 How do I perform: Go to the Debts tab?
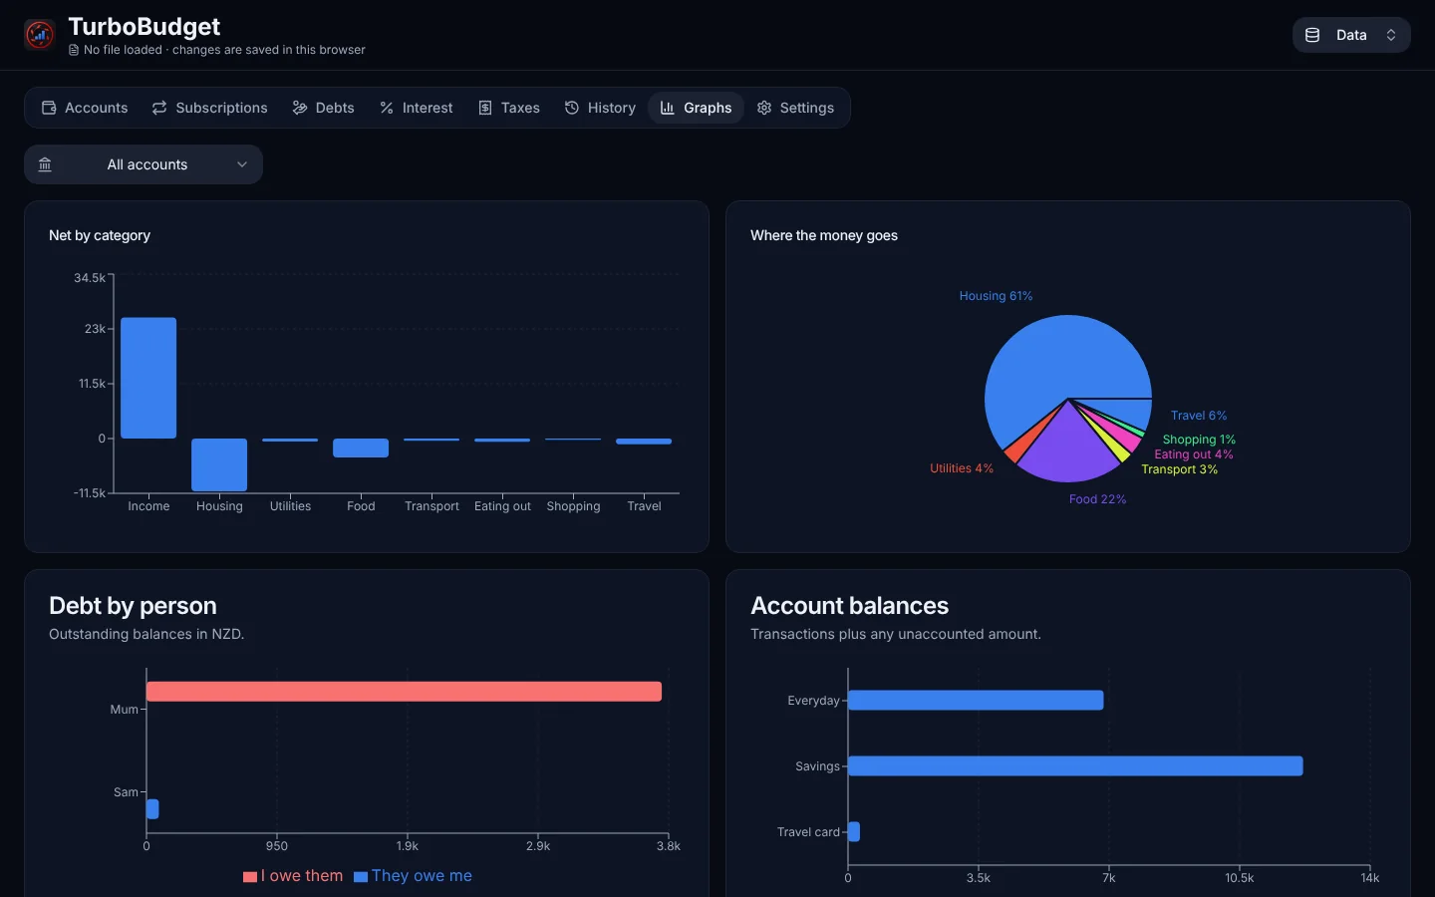coord(324,108)
